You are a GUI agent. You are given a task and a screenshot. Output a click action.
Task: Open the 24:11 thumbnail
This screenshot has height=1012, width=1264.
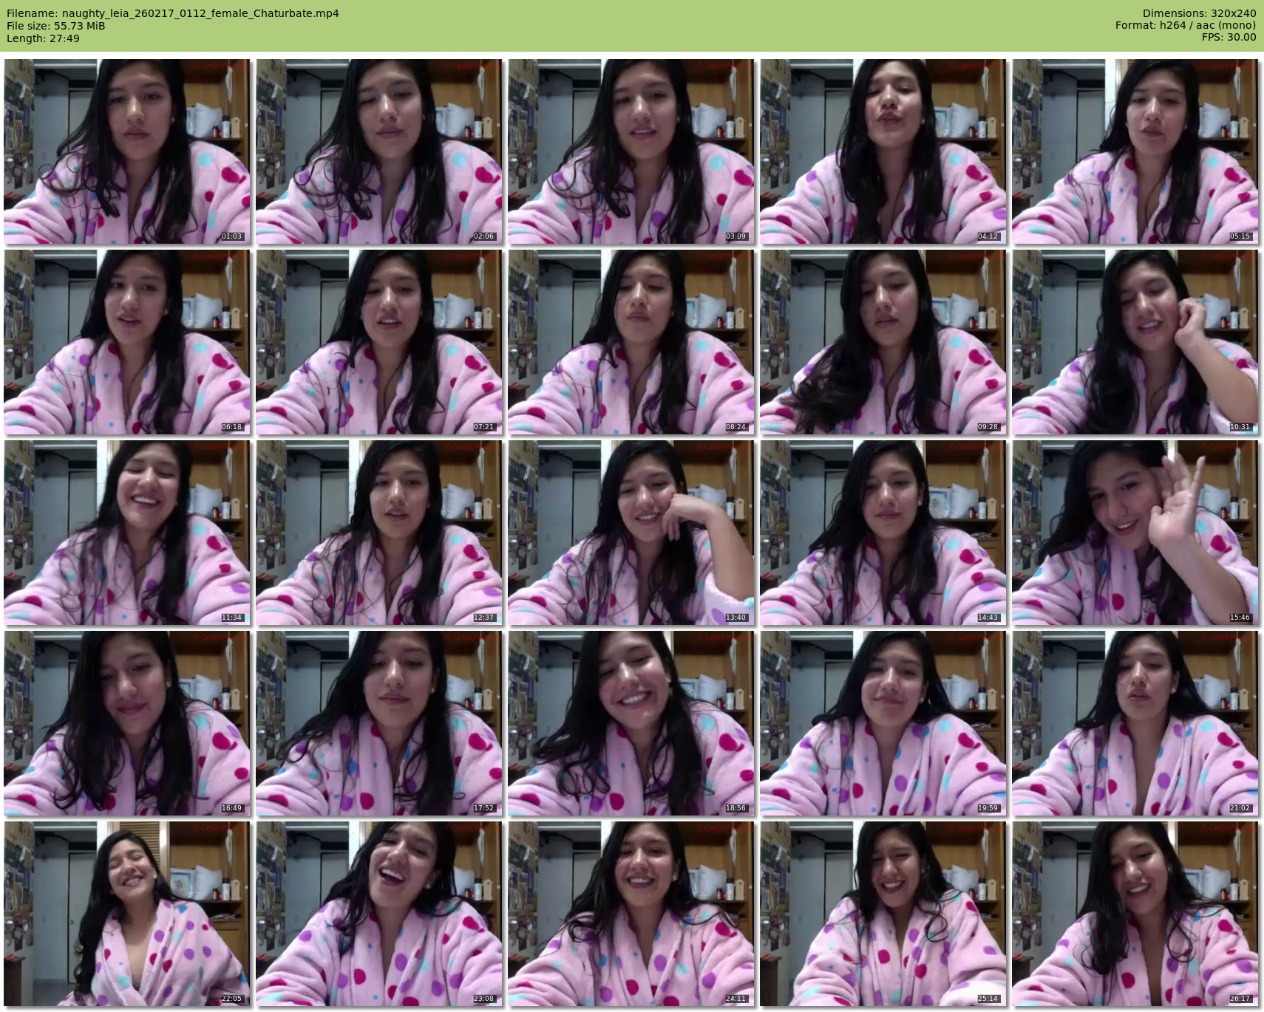631,914
